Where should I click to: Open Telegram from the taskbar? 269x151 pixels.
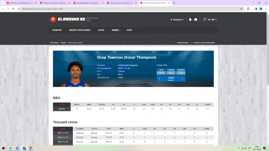pos(17,148)
